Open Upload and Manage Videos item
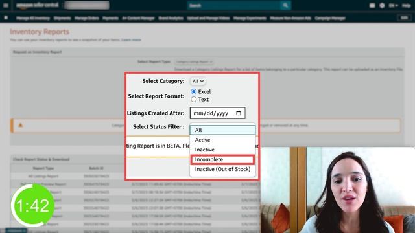The height and width of the screenshot is (233, 415). tap(208, 18)
